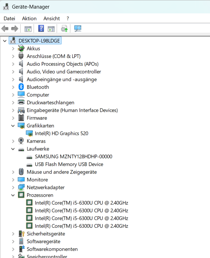Collapse the Prozessoren category
This screenshot has height=258, width=210.
pyautogui.click(x=13, y=195)
